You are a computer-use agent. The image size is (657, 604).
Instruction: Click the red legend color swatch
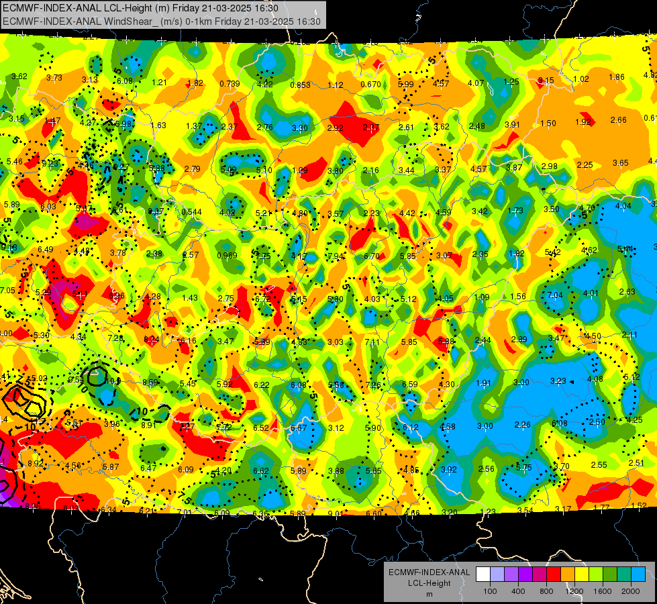click(554, 574)
